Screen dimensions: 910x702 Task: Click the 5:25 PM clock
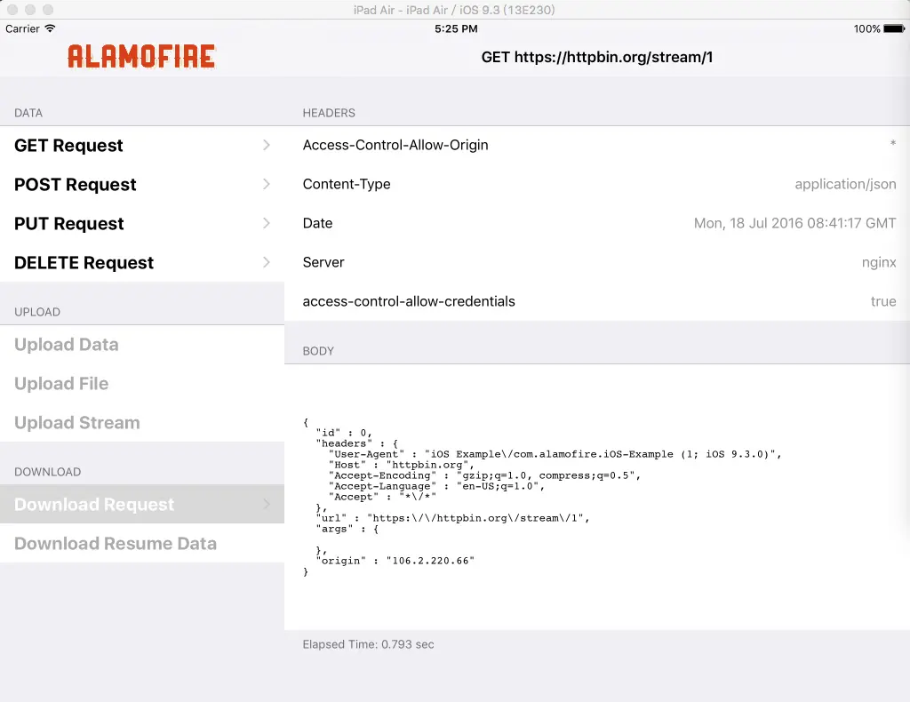(456, 28)
